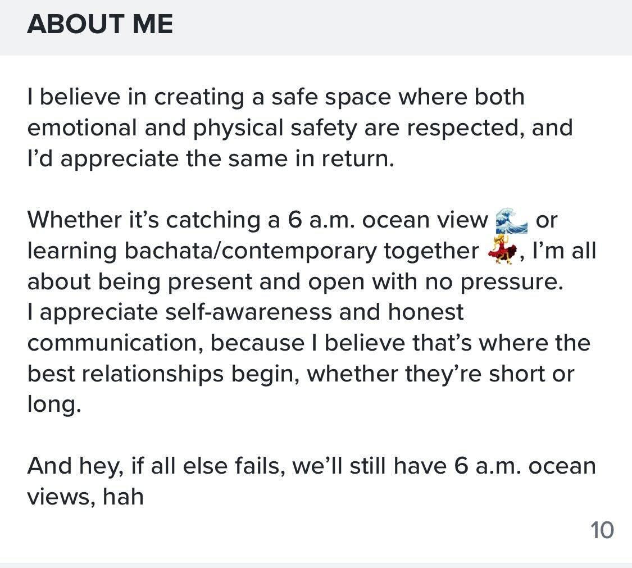Viewport: 632px width, 568px height.
Task: Click the word "pressure." in the bio
Action: coord(511,282)
